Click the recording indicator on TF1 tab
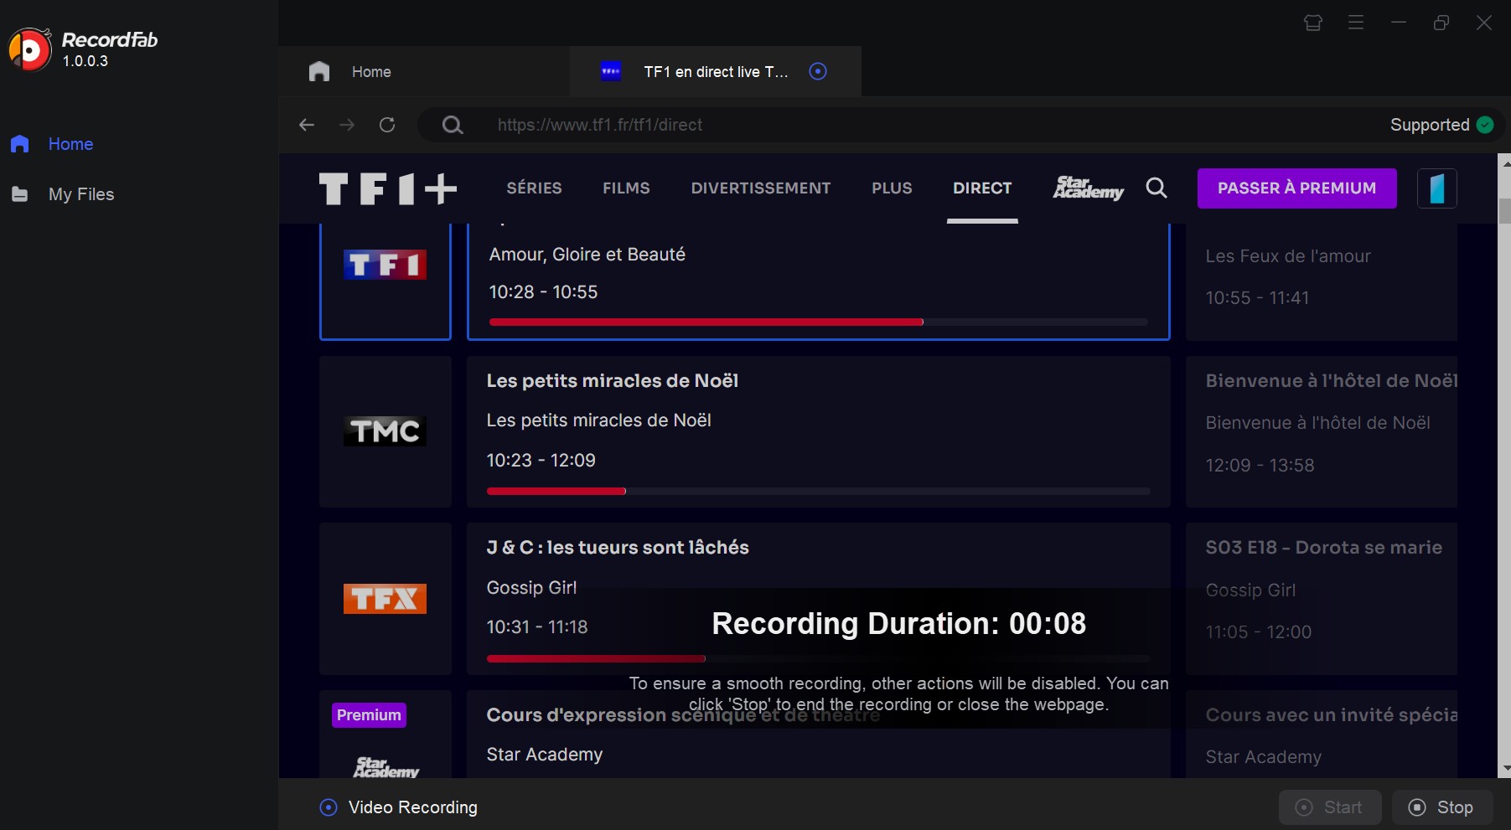 pos(818,71)
